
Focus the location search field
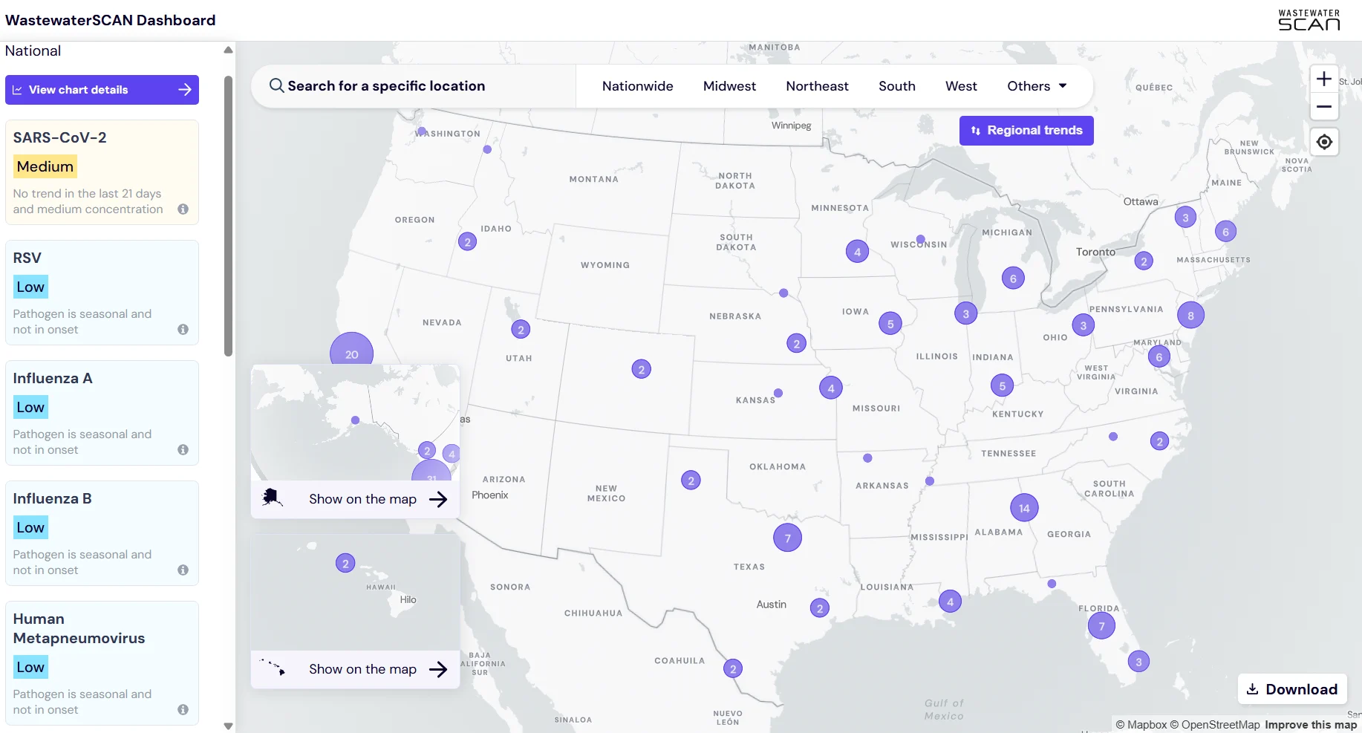(414, 86)
